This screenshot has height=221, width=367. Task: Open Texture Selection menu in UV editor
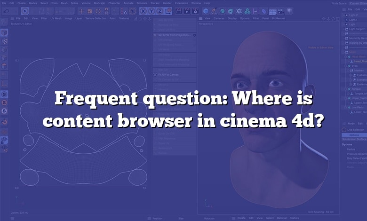tap(96, 18)
